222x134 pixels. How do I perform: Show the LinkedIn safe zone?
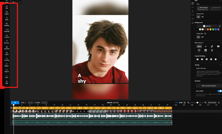click(x=205, y=50)
